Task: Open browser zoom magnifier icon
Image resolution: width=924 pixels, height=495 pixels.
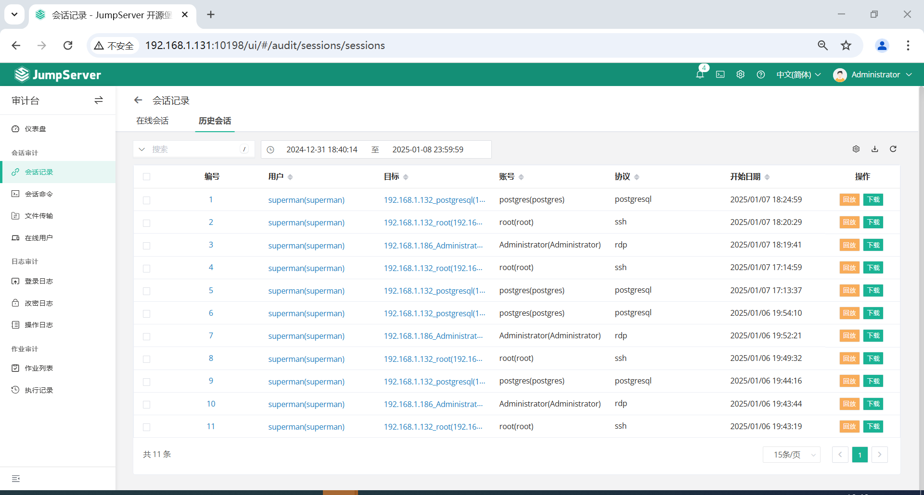Action: (x=822, y=45)
